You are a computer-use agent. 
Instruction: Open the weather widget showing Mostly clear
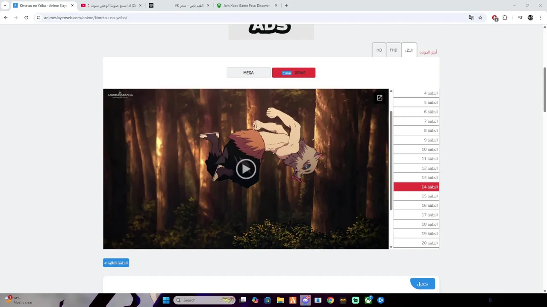click(x=19, y=300)
